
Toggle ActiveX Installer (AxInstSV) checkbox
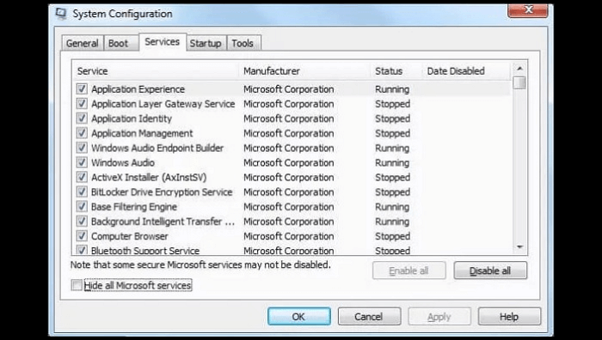(82, 177)
